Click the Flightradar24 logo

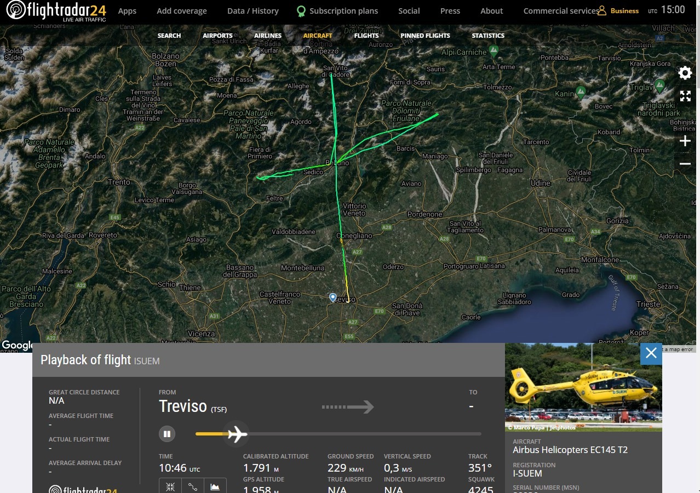56,11
